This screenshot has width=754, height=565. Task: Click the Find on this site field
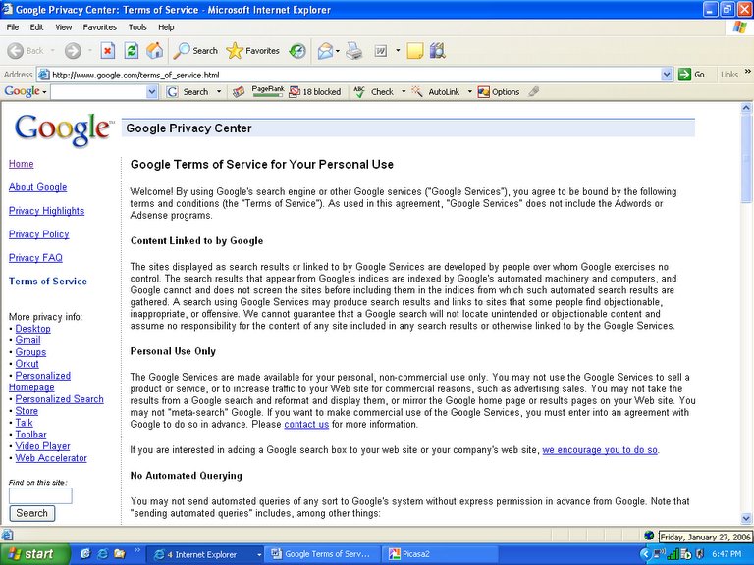(40, 495)
